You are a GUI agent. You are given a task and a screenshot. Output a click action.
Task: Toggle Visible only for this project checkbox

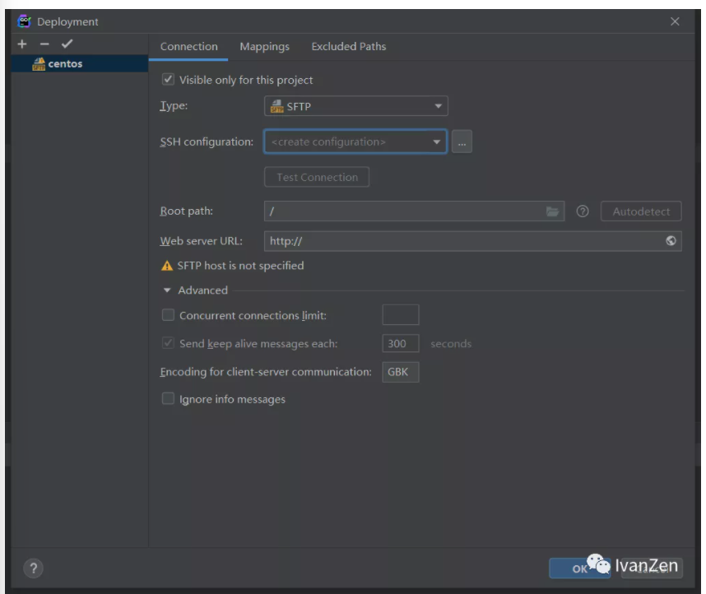(x=168, y=79)
